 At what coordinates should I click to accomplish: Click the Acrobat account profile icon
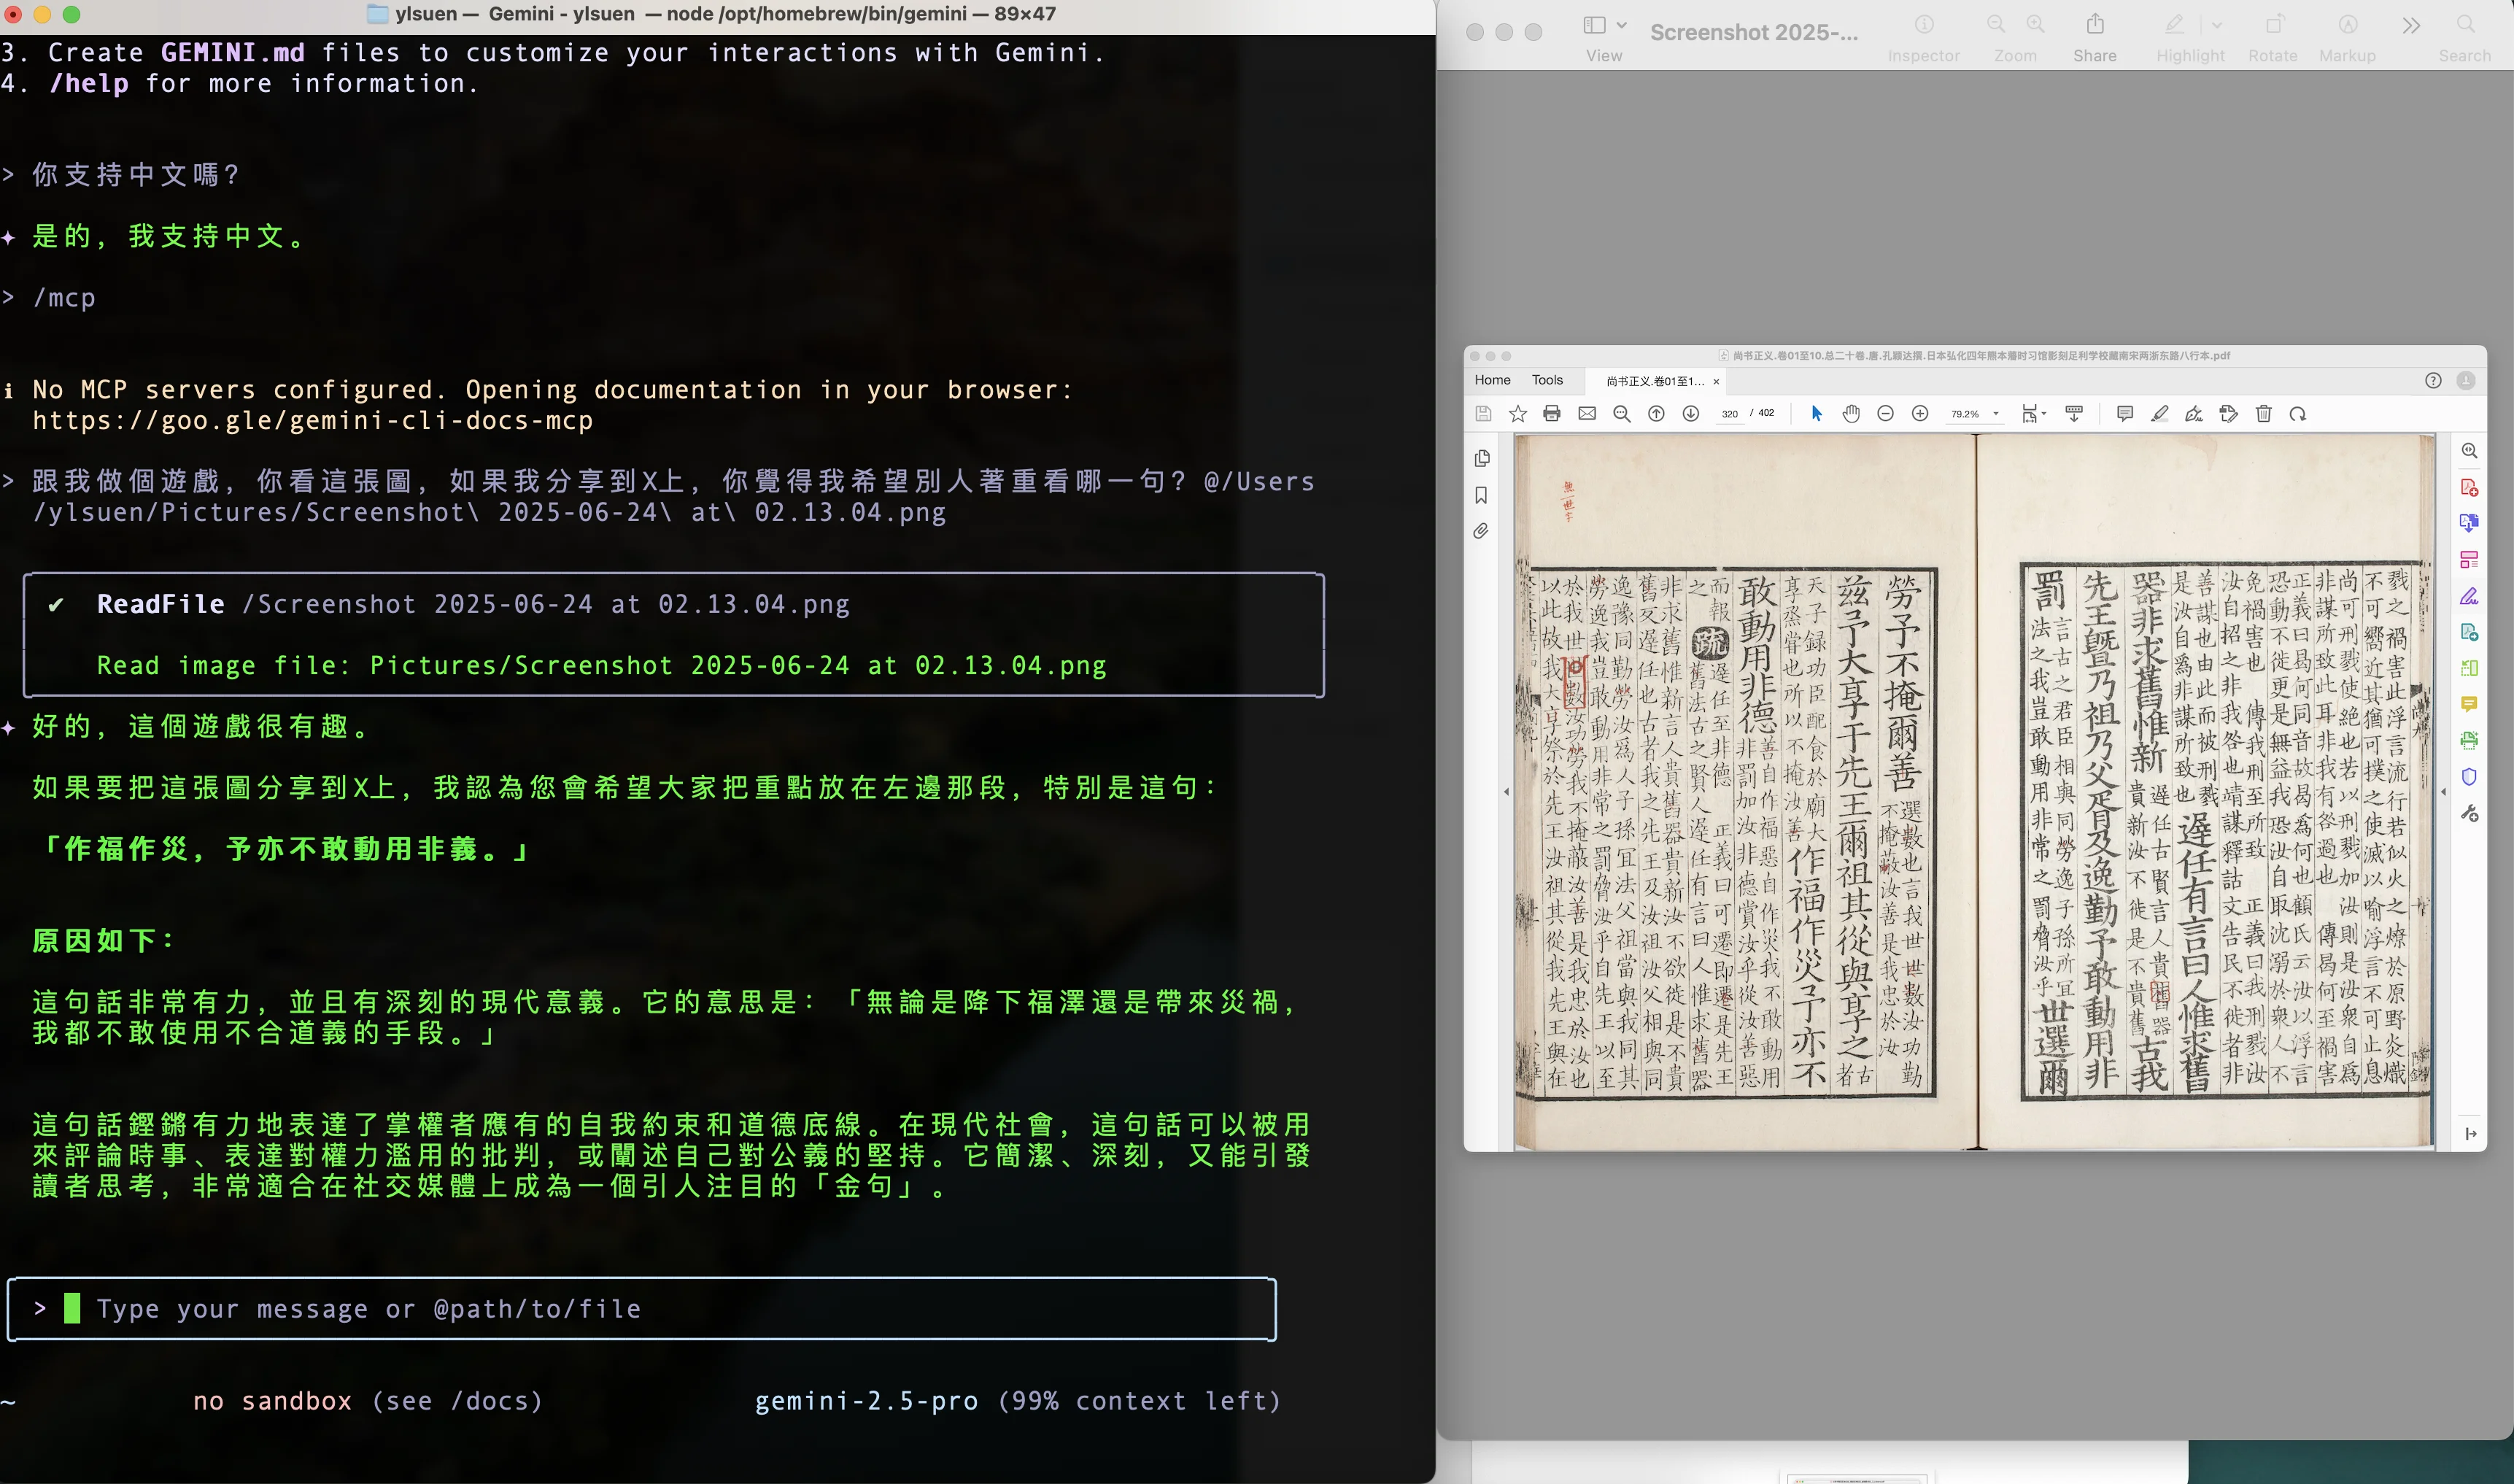[x=2465, y=380]
